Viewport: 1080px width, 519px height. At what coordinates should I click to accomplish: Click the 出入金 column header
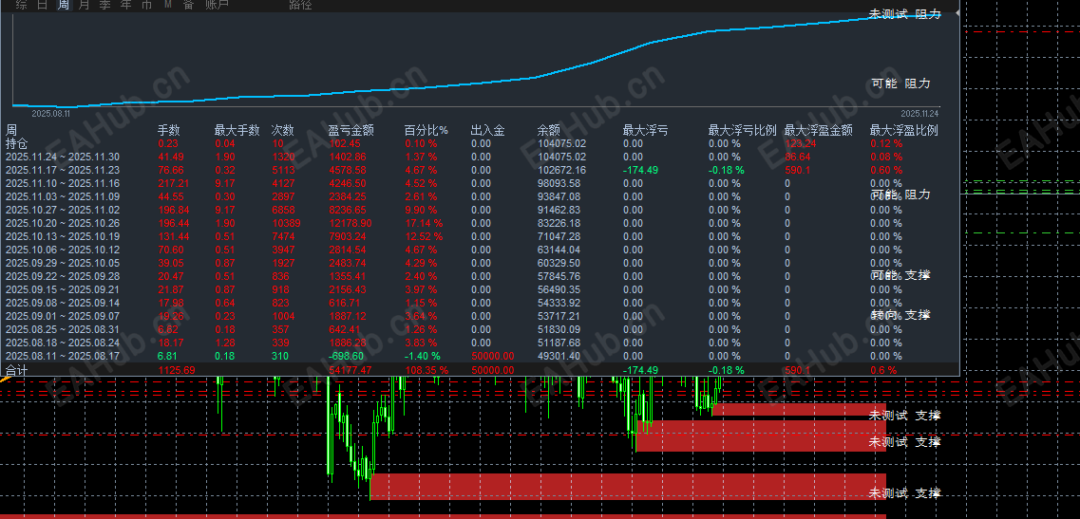487,130
